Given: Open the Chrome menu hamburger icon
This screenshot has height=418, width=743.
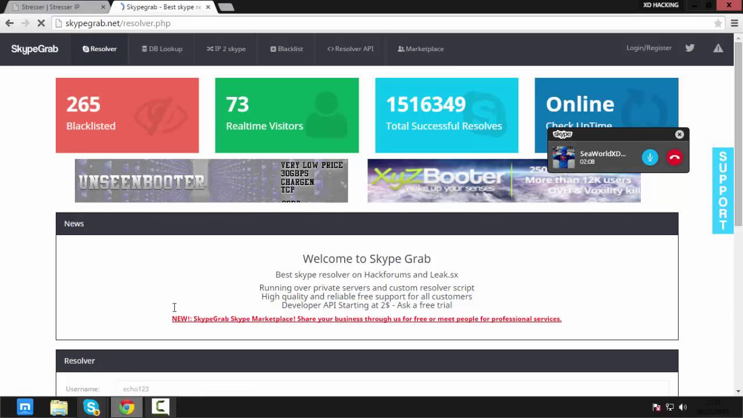Looking at the screenshot, I should point(734,23).
